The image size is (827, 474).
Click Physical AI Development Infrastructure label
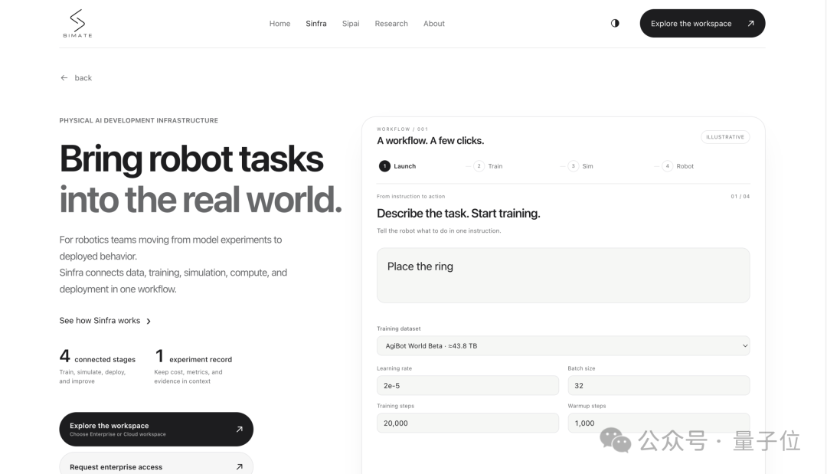(139, 121)
